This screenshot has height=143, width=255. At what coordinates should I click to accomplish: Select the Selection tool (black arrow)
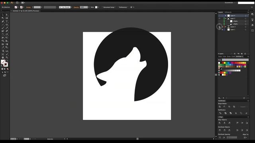click(x=3, y=15)
